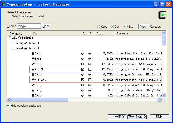
Task: Click mingw-gcc-g++ package description
Action: (138, 80)
